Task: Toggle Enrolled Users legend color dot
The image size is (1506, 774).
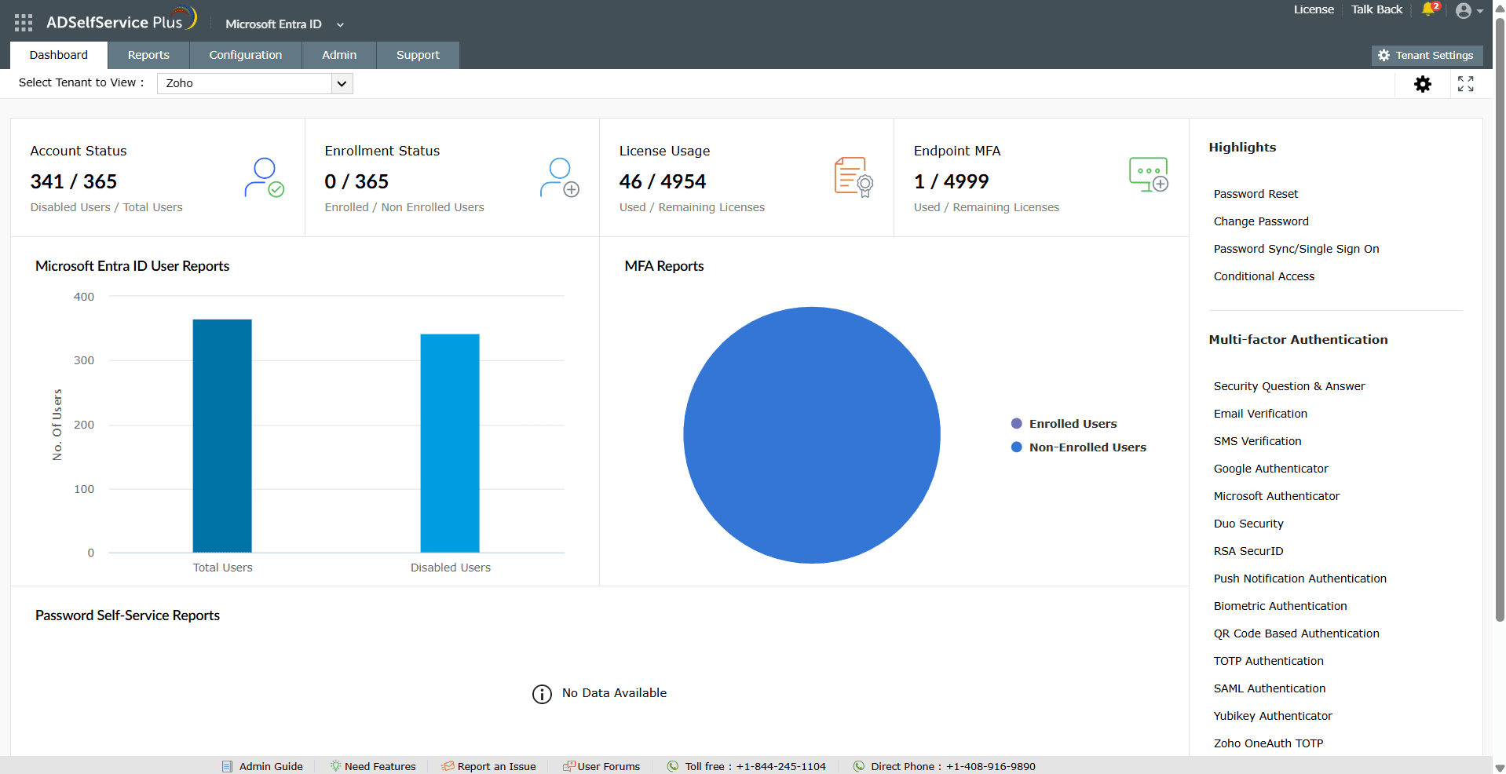Action: tap(1016, 424)
